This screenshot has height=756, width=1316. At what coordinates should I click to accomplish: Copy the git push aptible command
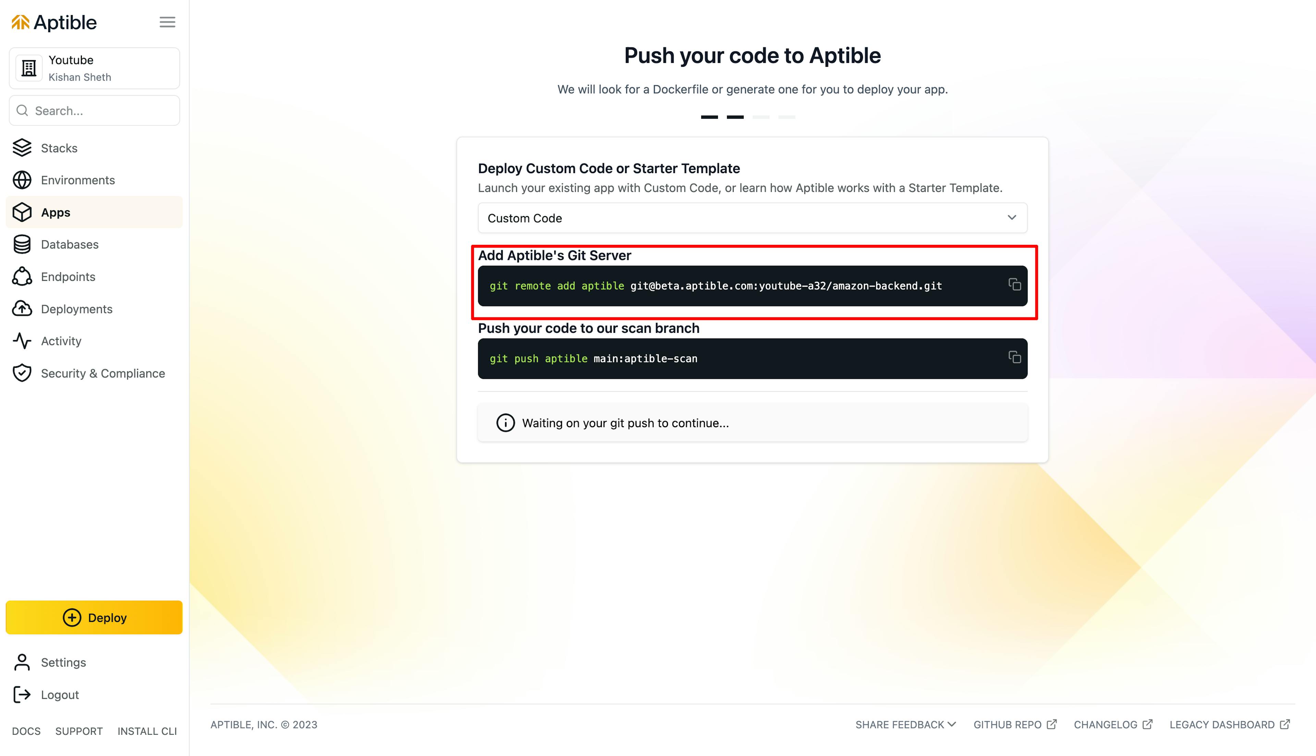point(1014,358)
